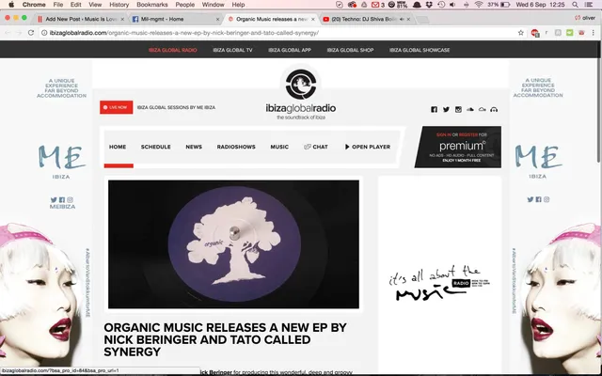Open Time Machine menu bar icon
Image resolution: width=602 pixels, height=376 pixels.
(441, 5)
